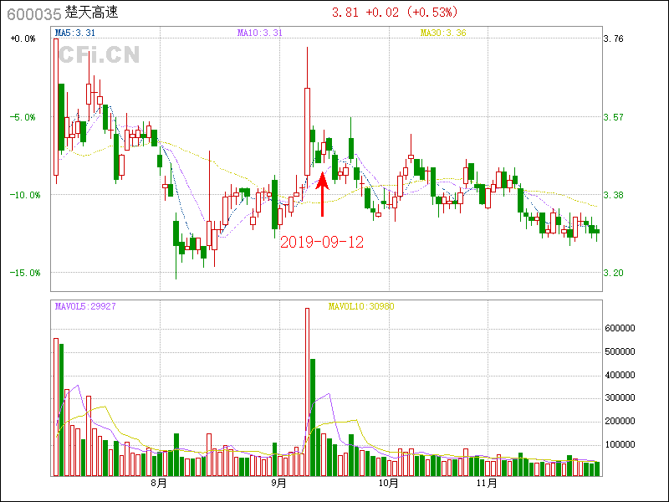This screenshot has width=669, height=502.
Task: Click the 3.81 +0.02 (+0.53%) price quote
Action: [400, 13]
